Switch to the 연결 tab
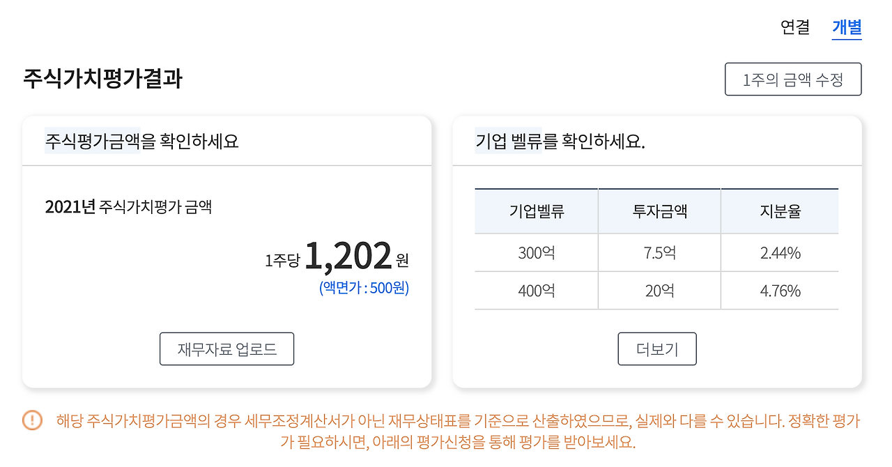892x467 pixels. pos(793,27)
